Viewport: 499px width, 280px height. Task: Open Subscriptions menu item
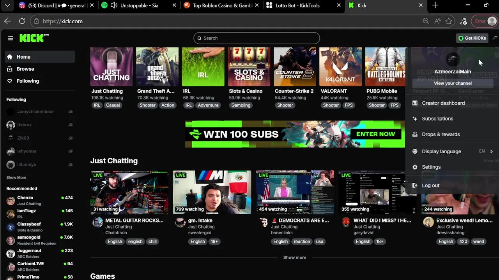(x=437, y=119)
